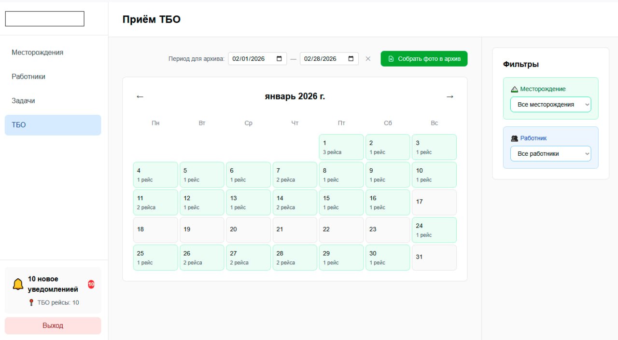The width and height of the screenshot is (618, 340).
Task: Click empty day 20
Action: click(248, 230)
